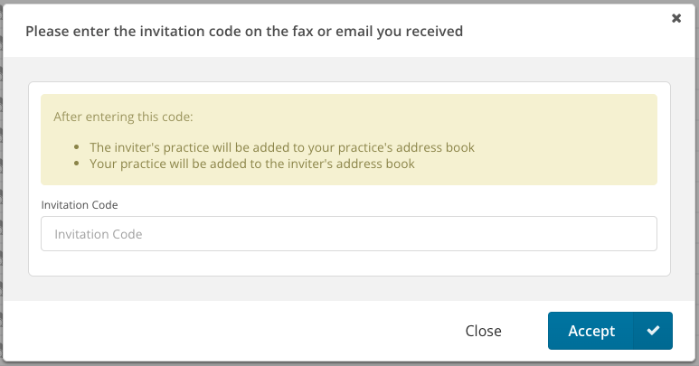This screenshot has height=366, width=699.
Task: Click the dialog title about invitation code
Action: [244, 32]
